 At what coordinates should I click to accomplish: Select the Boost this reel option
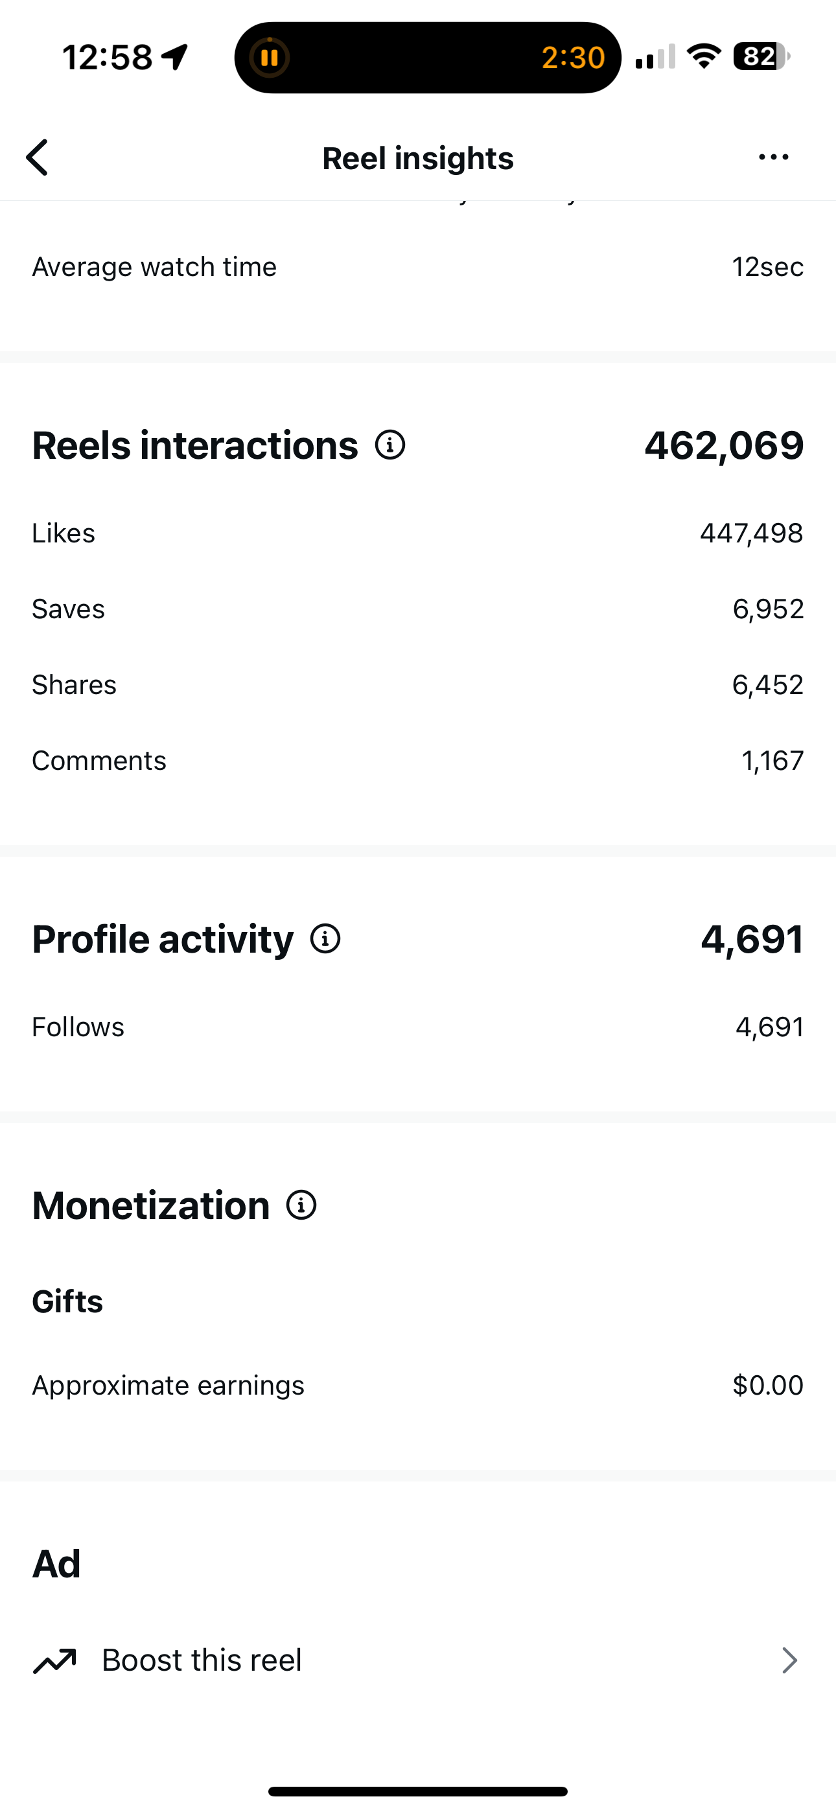[x=202, y=1660]
